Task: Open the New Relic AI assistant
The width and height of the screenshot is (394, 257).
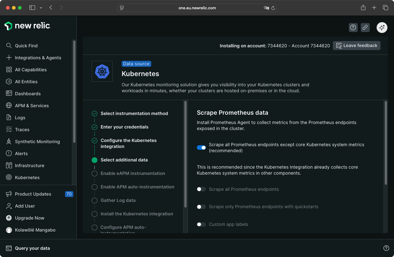Action: click(382, 27)
